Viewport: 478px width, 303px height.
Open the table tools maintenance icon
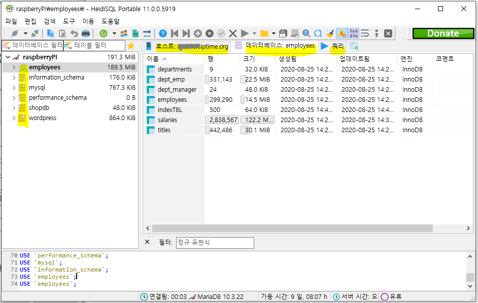pos(147,33)
